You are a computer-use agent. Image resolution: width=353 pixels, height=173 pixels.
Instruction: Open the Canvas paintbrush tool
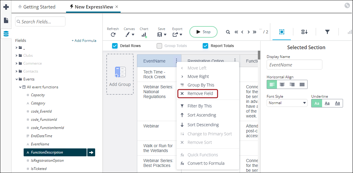point(128,35)
